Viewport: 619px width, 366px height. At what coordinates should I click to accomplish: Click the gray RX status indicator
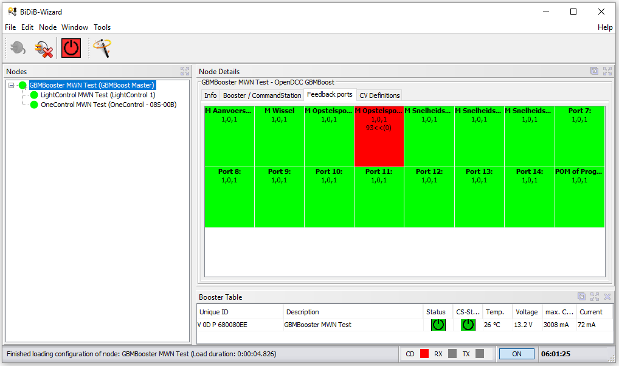click(452, 354)
